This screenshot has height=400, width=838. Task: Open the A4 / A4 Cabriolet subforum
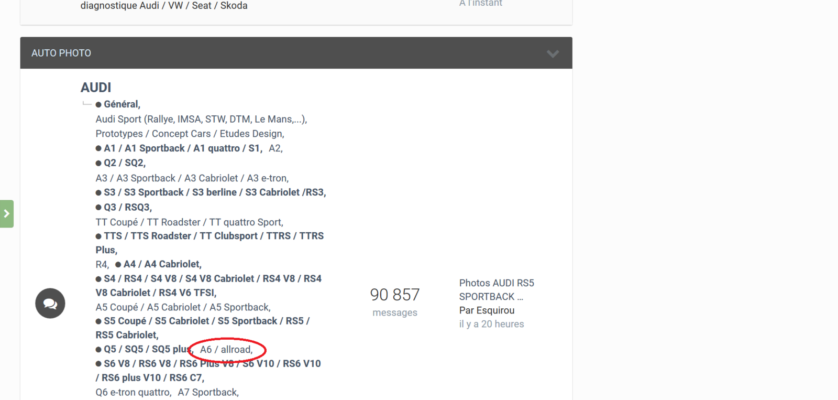(162, 264)
